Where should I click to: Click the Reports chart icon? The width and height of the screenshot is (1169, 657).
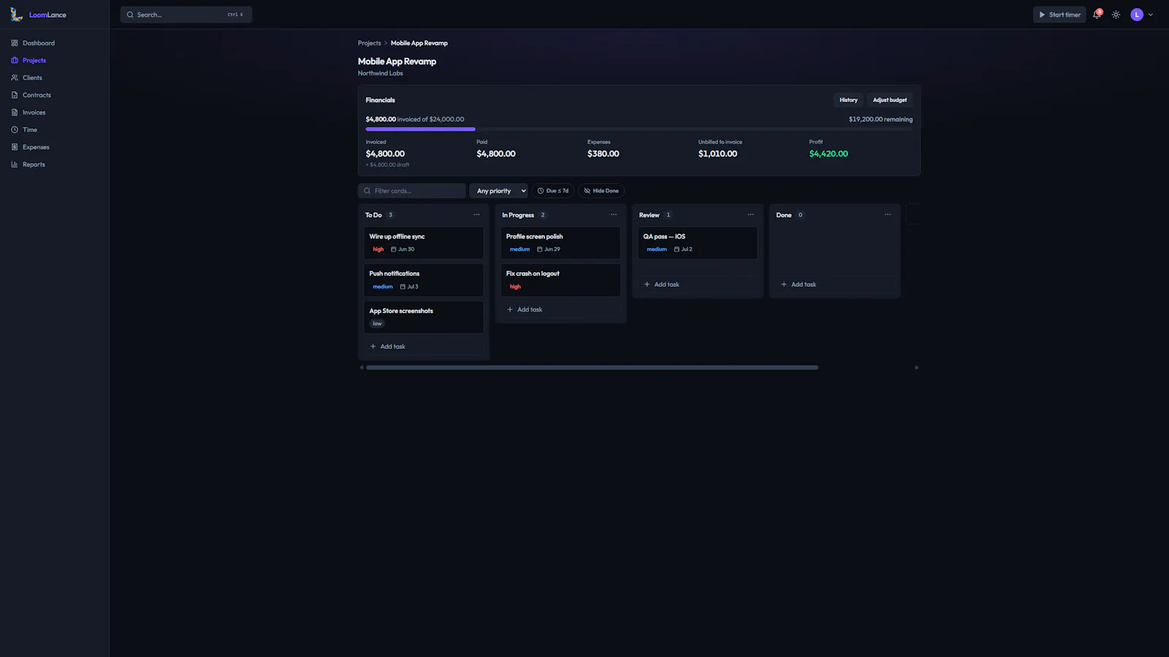(x=15, y=164)
